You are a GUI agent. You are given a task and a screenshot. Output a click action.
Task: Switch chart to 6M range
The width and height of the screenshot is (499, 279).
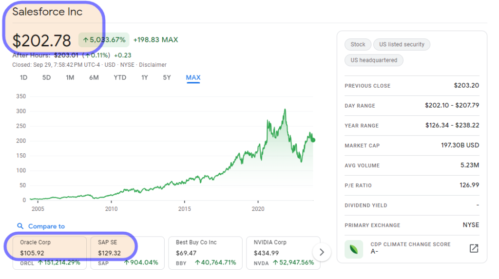coord(94,77)
